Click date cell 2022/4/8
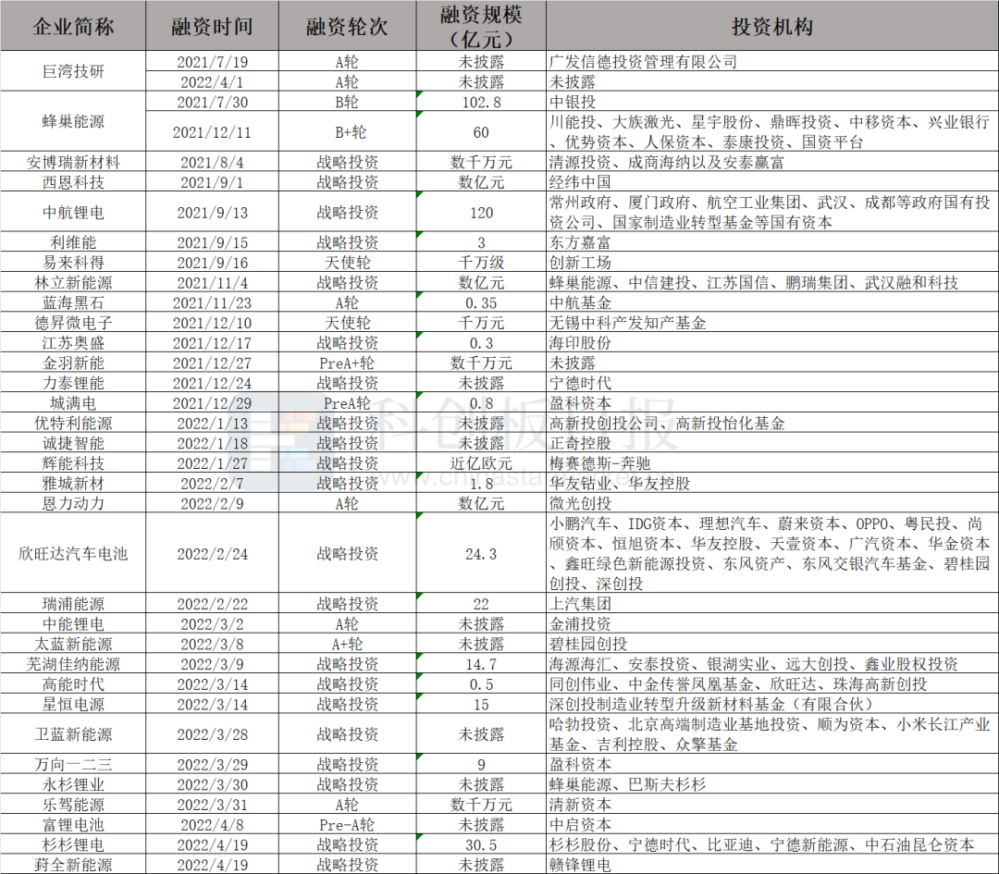 [x=212, y=824]
